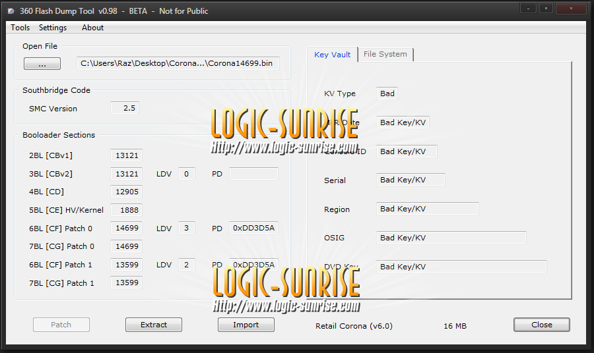Click the Import button
This screenshot has width=594, height=353.
point(246,325)
